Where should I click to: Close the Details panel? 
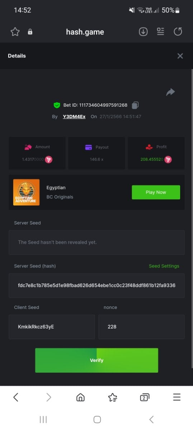point(180,56)
